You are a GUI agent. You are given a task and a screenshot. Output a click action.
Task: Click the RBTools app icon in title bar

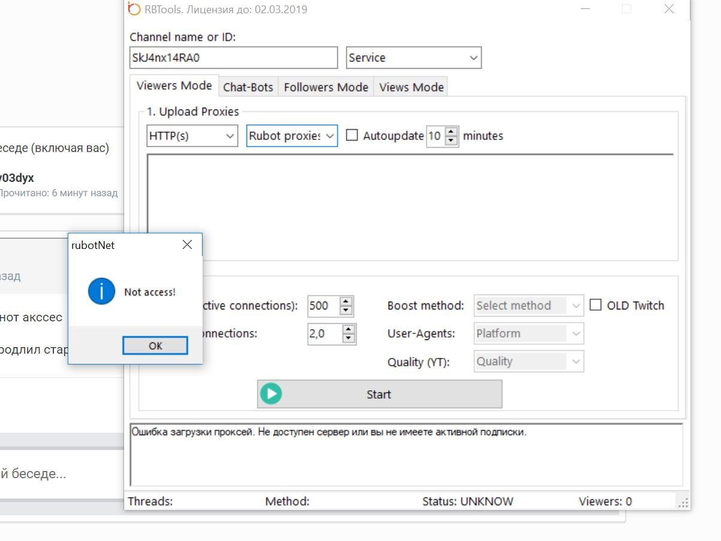(134, 10)
